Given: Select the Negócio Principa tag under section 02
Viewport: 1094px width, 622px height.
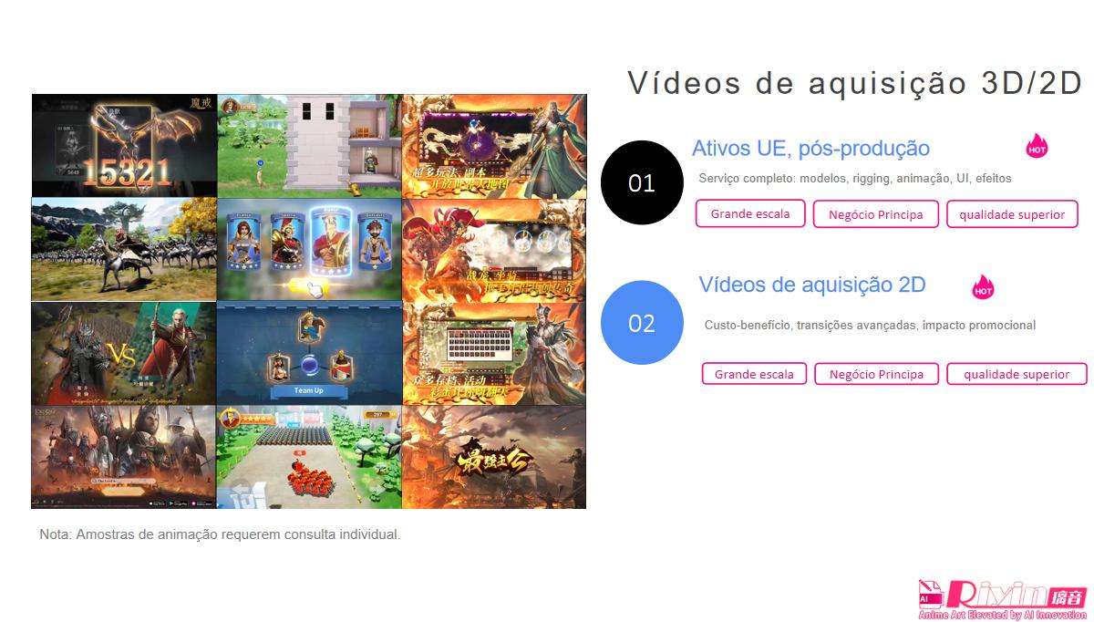Looking at the screenshot, I should pyautogui.click(x=876, y=374).
